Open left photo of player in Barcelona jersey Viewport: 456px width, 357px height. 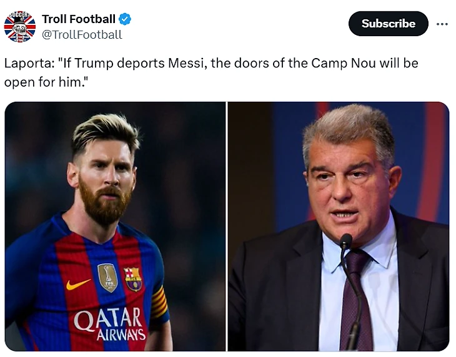click(x=115, y=226)
